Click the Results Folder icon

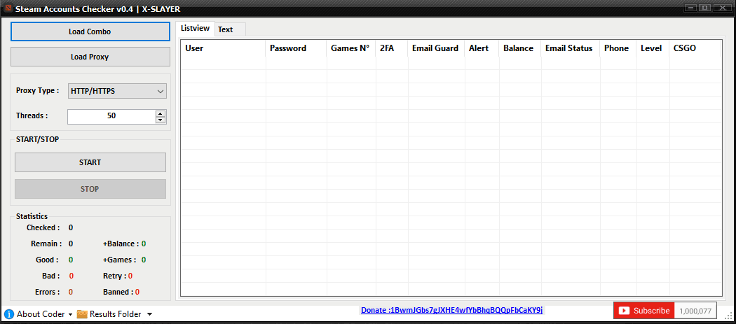point(82,314)
